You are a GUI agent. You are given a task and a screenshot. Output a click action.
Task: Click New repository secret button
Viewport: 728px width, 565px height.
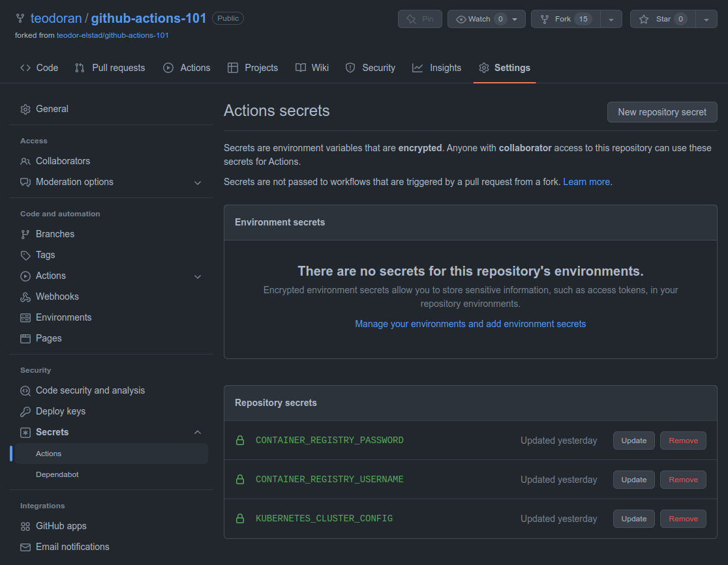(662, 112)
